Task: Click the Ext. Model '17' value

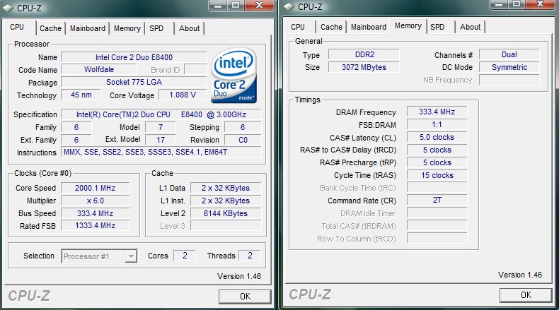Action: click(x=161, y=140)
